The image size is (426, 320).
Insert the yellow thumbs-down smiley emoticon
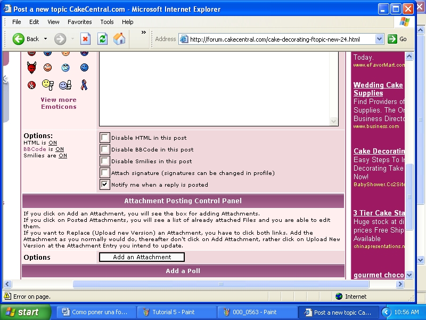(x=48, y=85)
